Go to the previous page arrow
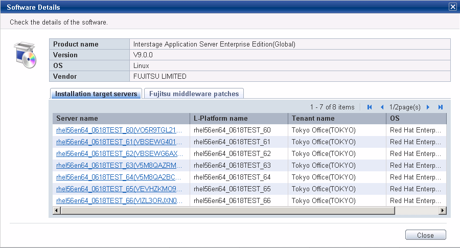The image size is (460, 248). click(382, 107)
